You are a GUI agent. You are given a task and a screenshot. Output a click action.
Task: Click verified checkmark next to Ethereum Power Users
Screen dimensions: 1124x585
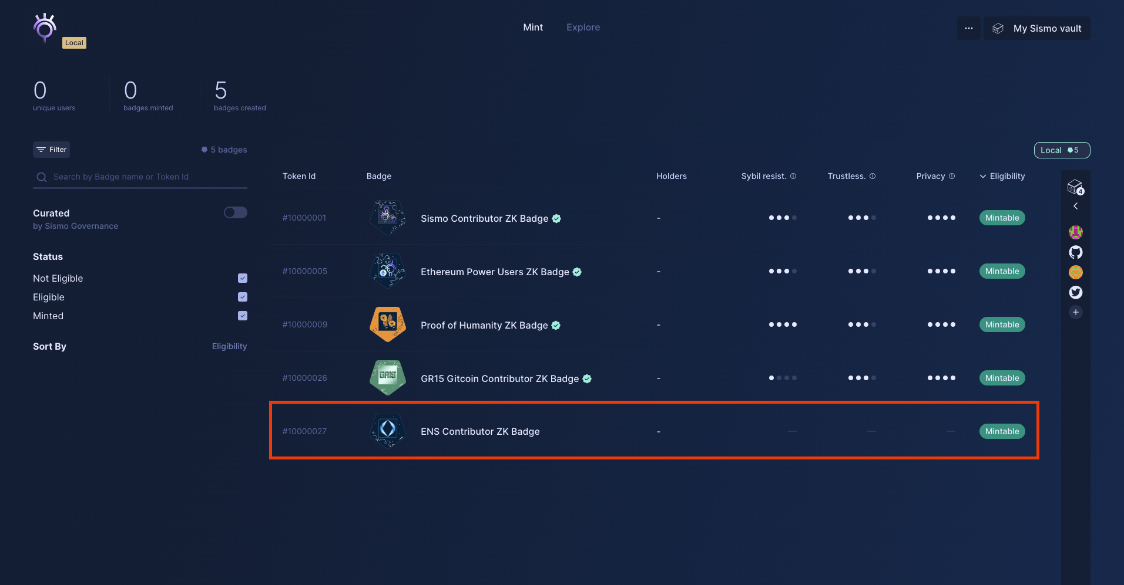coord(577,272)
